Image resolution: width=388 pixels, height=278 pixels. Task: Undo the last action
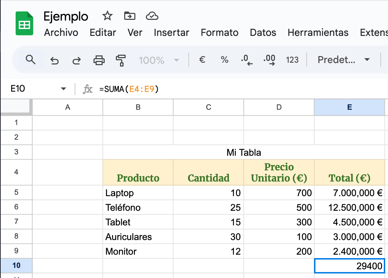click(54, 61)
